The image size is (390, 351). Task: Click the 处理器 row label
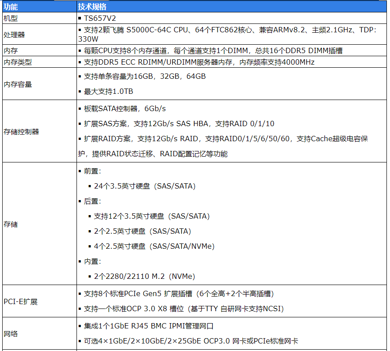tap(14, 35)
